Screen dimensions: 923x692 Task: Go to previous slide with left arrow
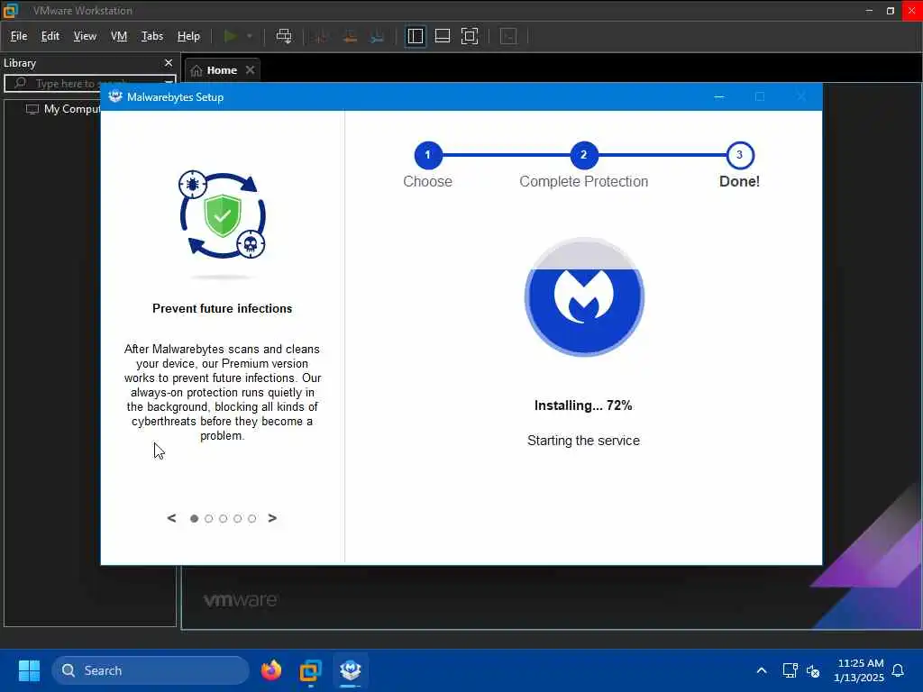[171, 518]
